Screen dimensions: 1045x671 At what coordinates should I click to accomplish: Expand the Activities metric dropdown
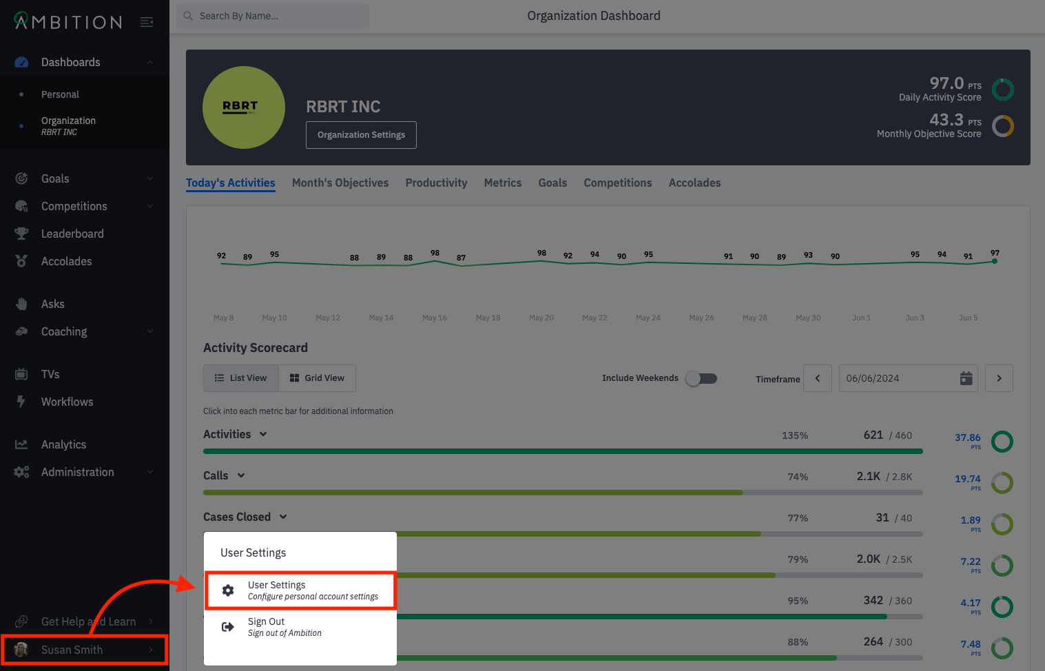click(x=263, y=435)
